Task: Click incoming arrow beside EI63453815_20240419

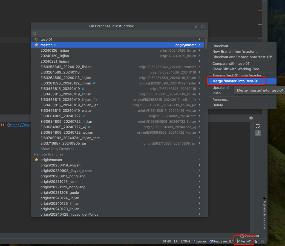Action: [83, 89]
